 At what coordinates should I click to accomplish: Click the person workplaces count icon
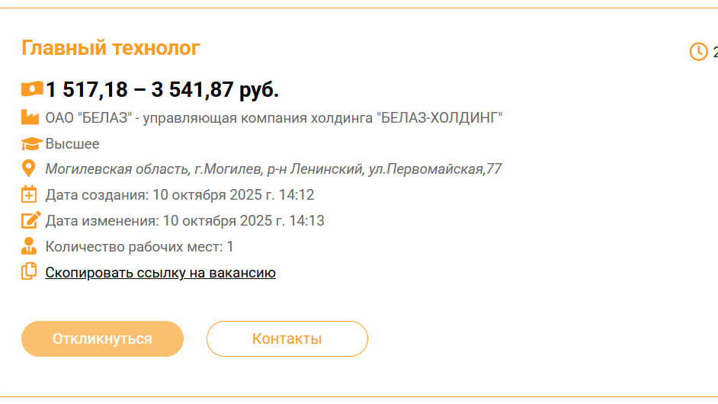29,246
